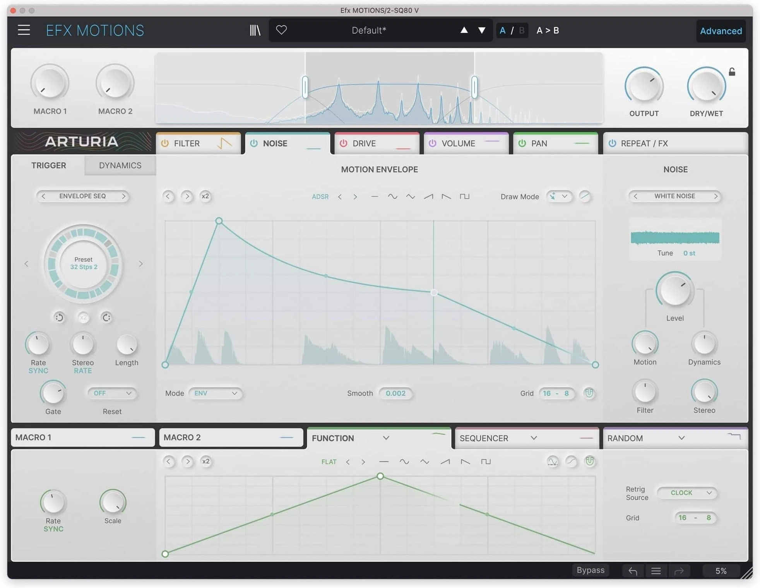Viewport: 760px width, 588px height.
Task: Select the MACRO 1 modulator tab
Action: click(83, 438)
